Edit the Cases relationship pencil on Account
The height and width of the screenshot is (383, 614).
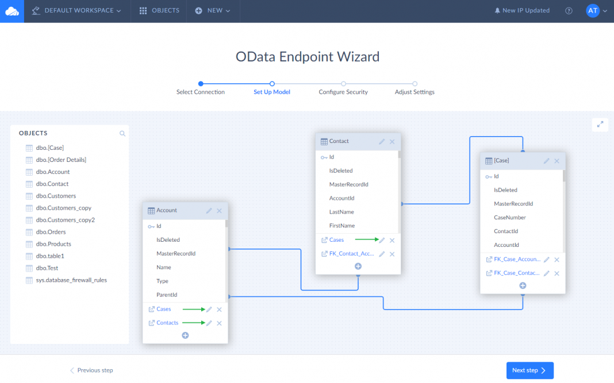(209, 309)
